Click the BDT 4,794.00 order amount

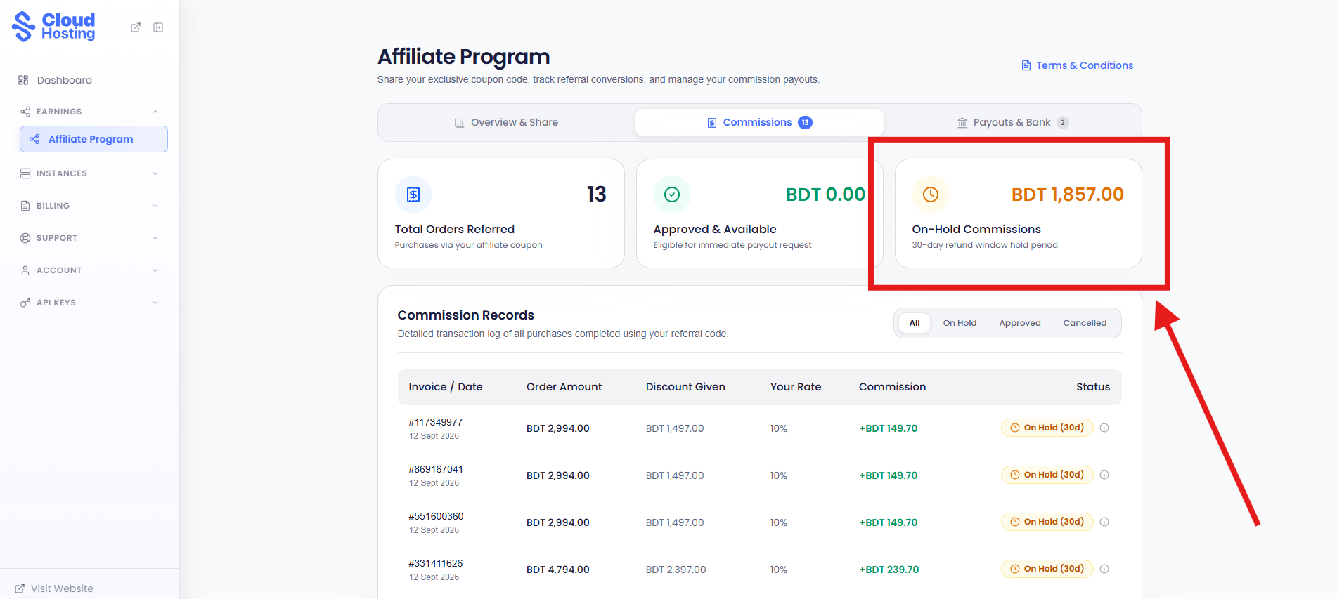click(558, 570)
